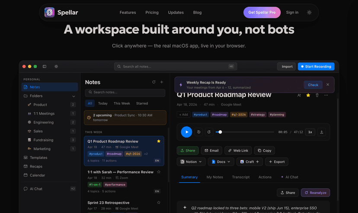This screenshot has height=213, width=358.
Task: Add a tag with the + Add chip
Action: [x=184, y=114]
